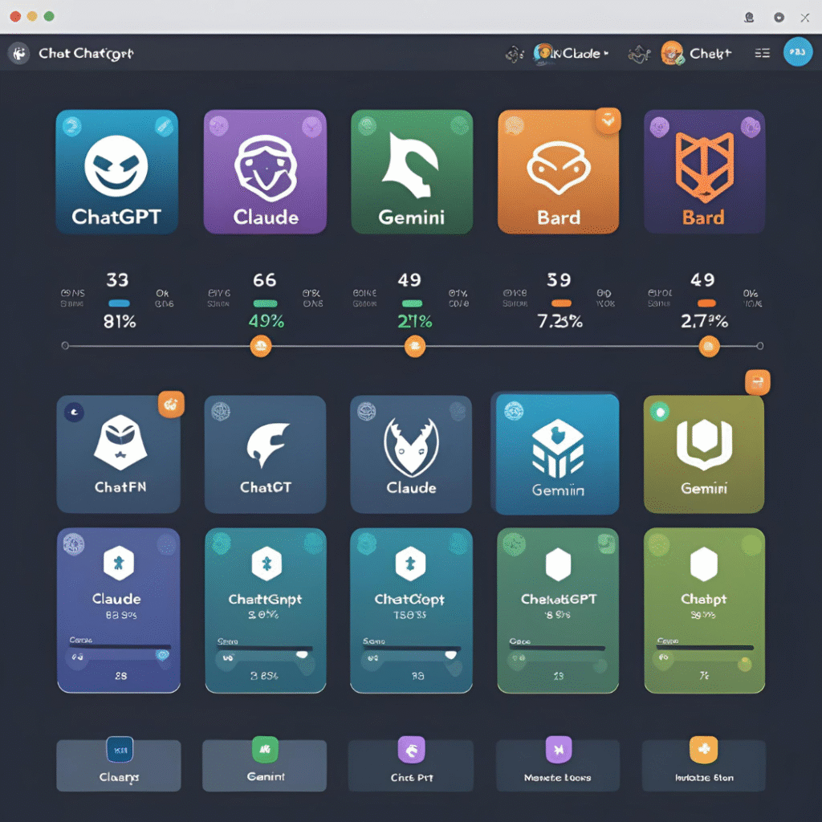The image size is (822, 822).
Task: Click the hexagon icon above the ChekatiGPT label
Action: click(x=558, y=564)
